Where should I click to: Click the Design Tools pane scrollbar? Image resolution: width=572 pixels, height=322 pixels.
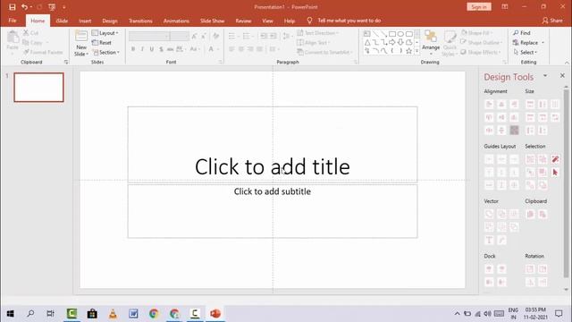566,182
